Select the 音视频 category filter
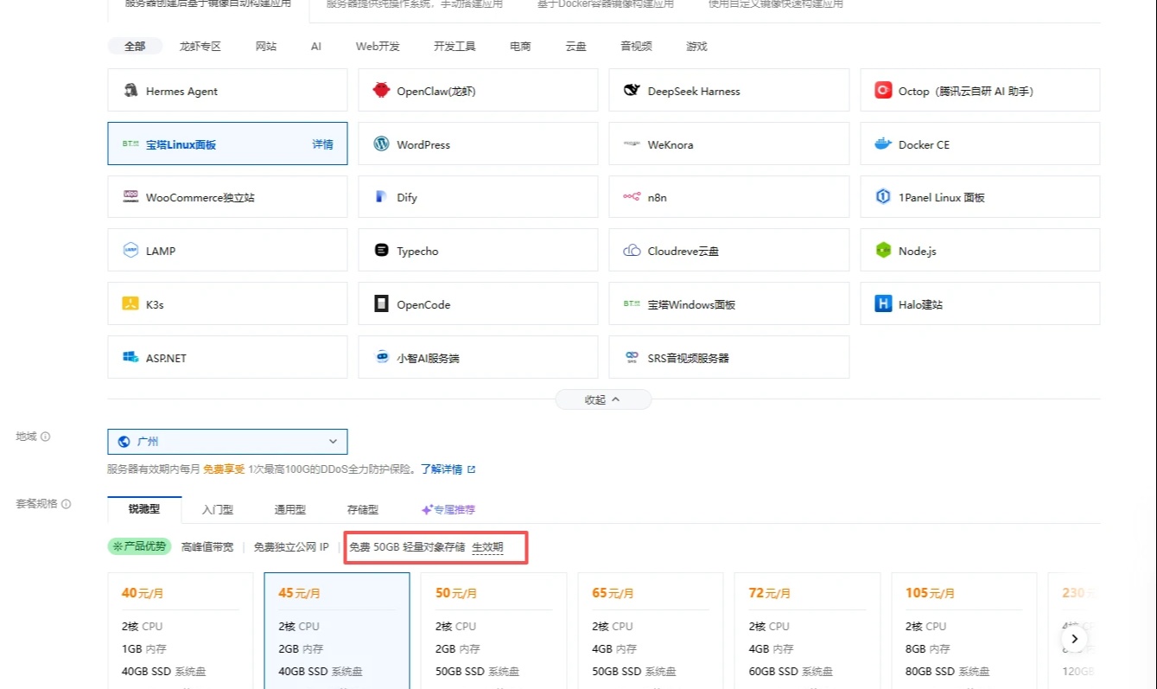The width and height of the screenshot is (1157, 689). pos(636,47)
